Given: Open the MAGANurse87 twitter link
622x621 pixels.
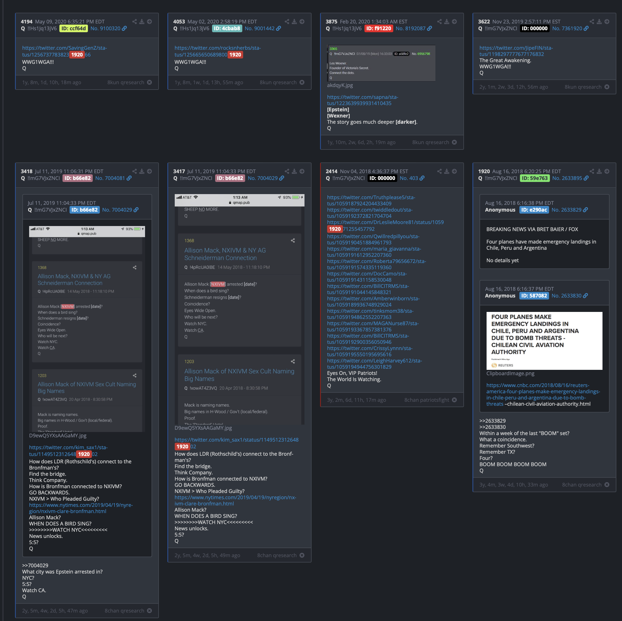Looking at the screenshot, I should (x=373, y=326).
